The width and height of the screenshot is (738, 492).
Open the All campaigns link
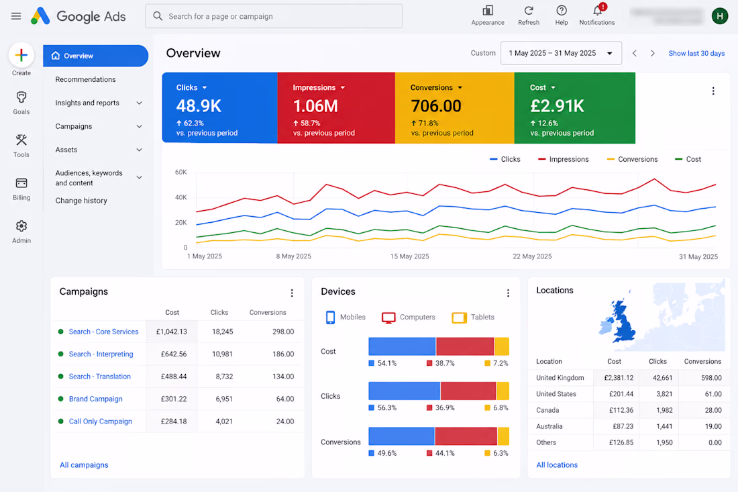point(84,464)
